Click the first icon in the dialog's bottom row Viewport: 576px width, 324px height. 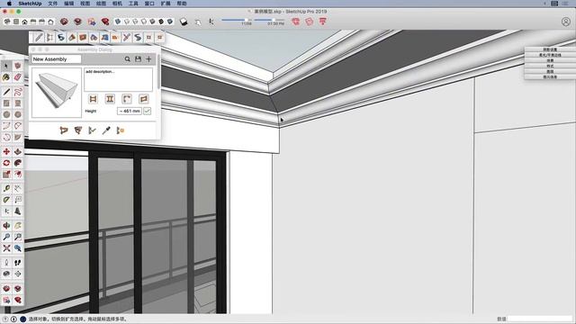coord(64,130)
